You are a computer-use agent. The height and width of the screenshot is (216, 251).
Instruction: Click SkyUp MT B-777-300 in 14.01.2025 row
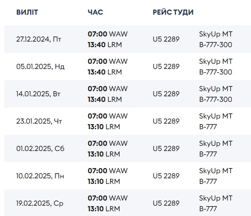click(216, 94)
